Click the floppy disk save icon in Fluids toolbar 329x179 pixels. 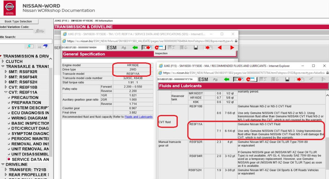287,79
